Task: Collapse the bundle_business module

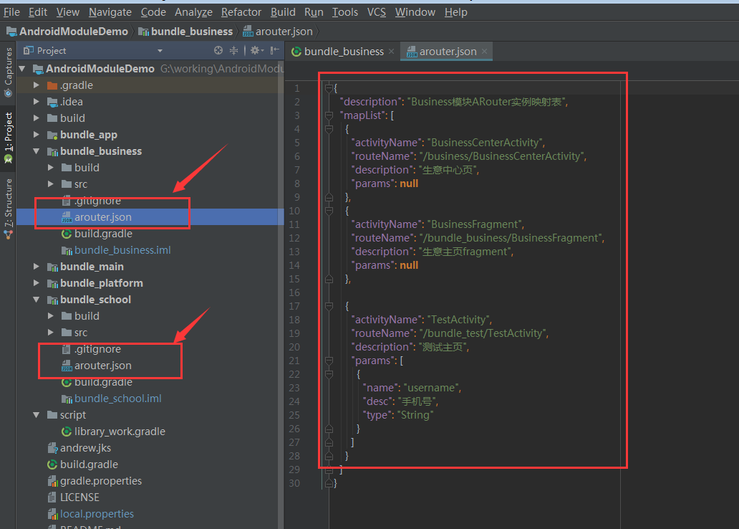Action: coord(37,151)
